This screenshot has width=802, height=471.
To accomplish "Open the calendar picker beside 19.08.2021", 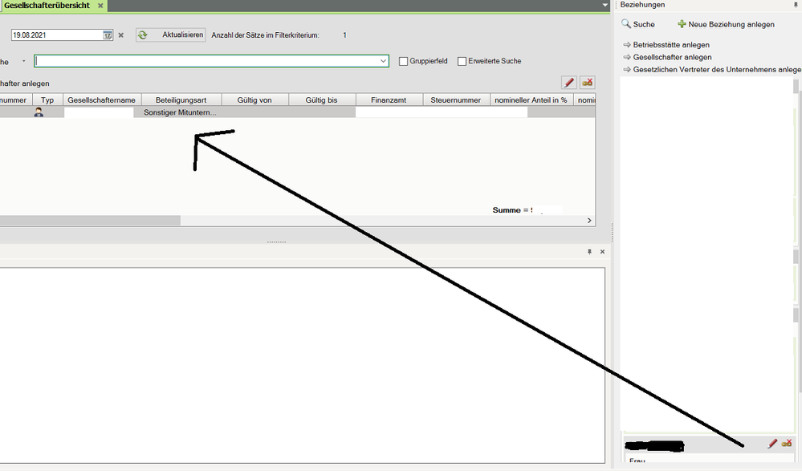I will click(108, 35).
